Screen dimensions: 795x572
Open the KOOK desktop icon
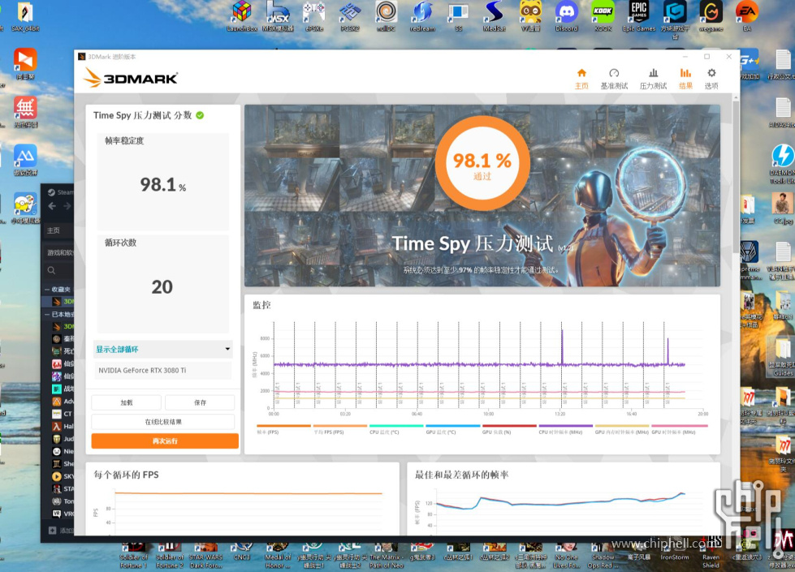603,16
